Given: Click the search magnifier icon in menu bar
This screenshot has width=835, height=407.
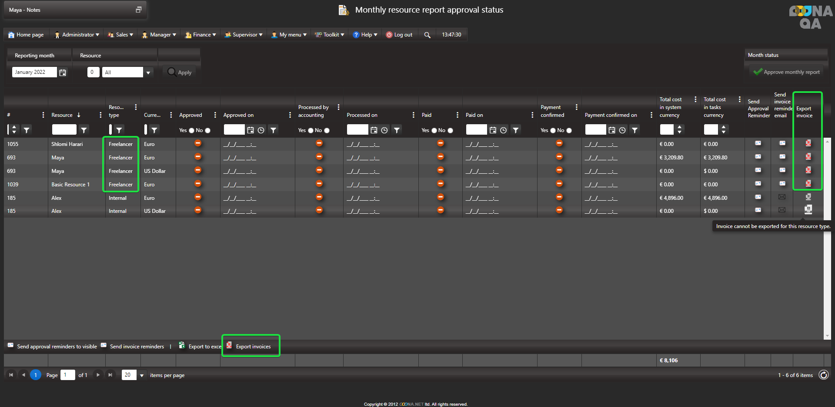Looking at the screenshot, I should (x=427, y=35).
